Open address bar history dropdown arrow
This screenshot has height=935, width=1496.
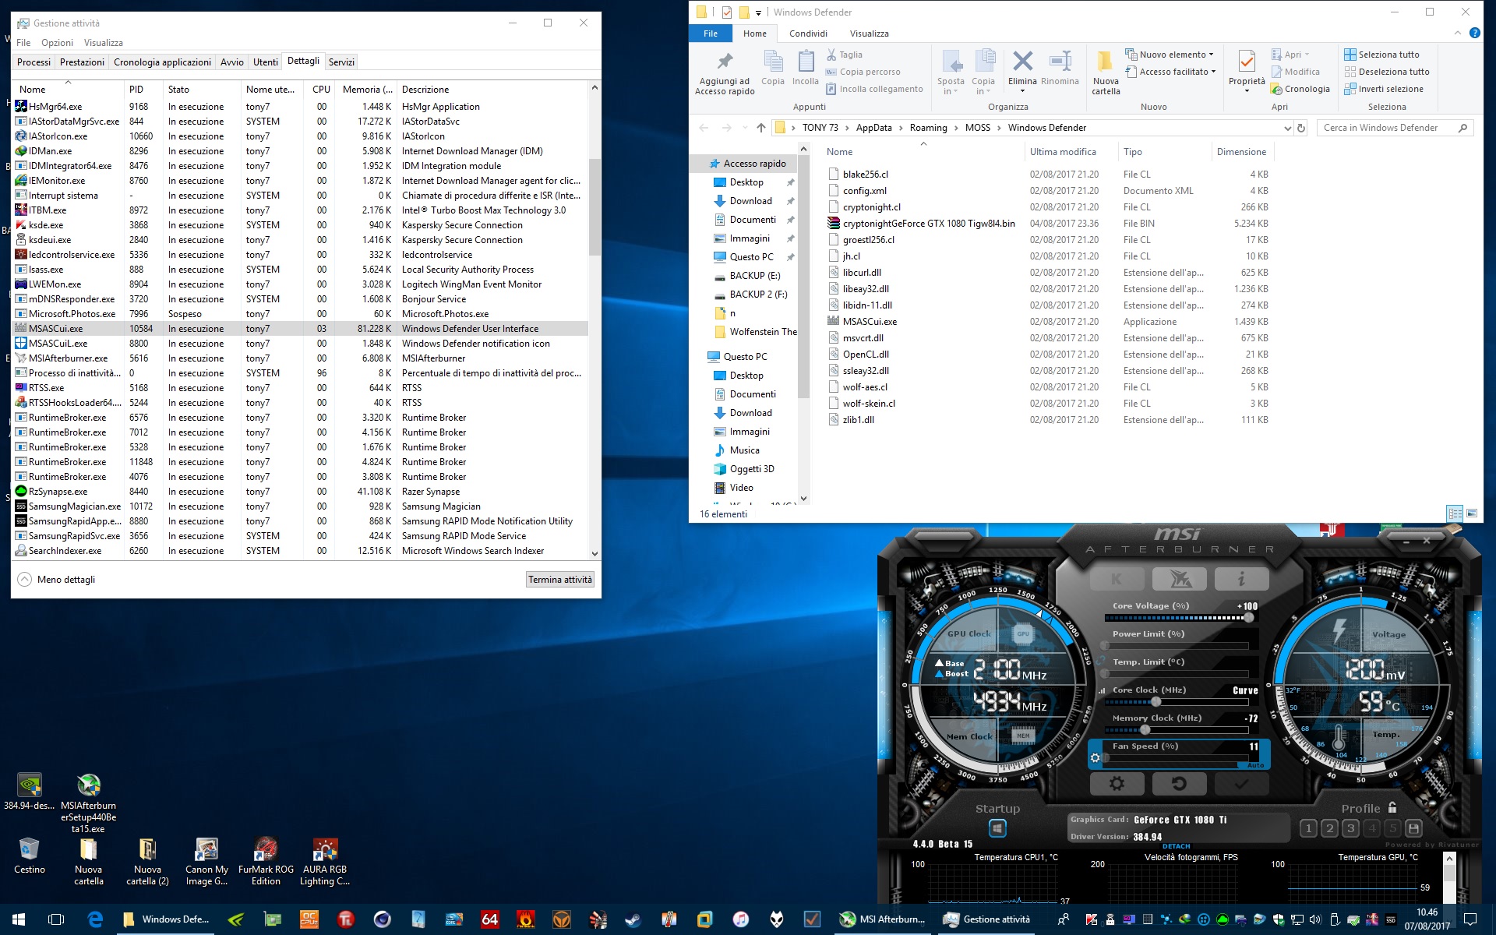click(x=1286, y=128)
